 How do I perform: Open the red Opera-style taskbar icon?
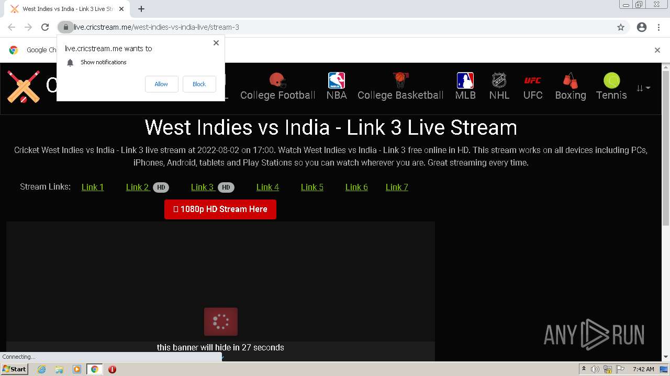[112, 369]
